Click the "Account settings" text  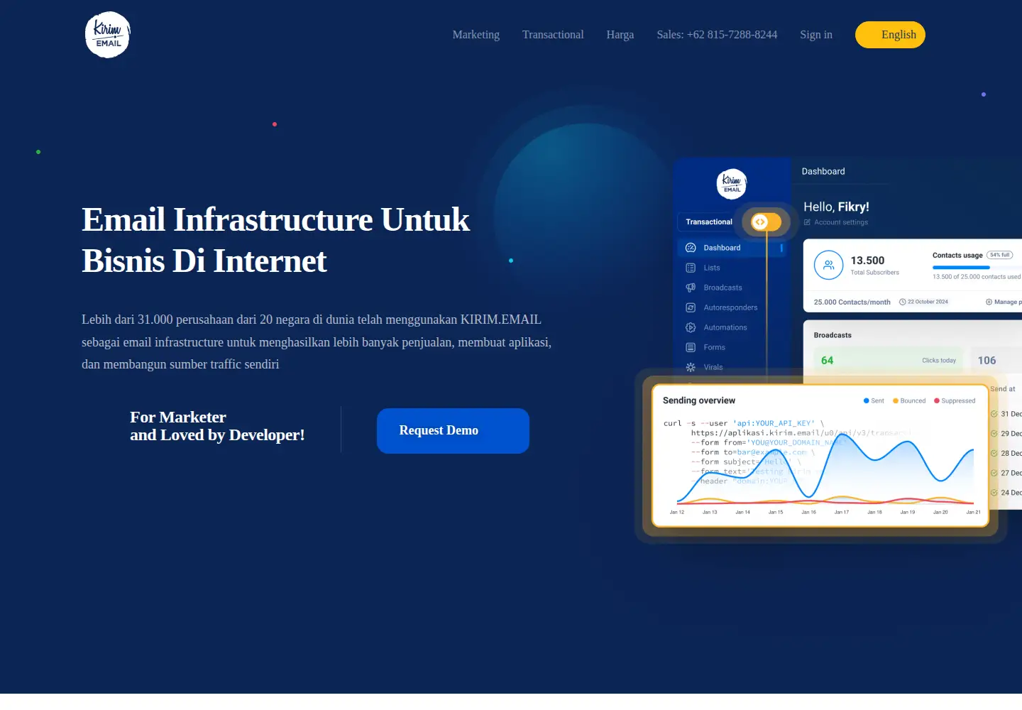click(x=841, y=222)
